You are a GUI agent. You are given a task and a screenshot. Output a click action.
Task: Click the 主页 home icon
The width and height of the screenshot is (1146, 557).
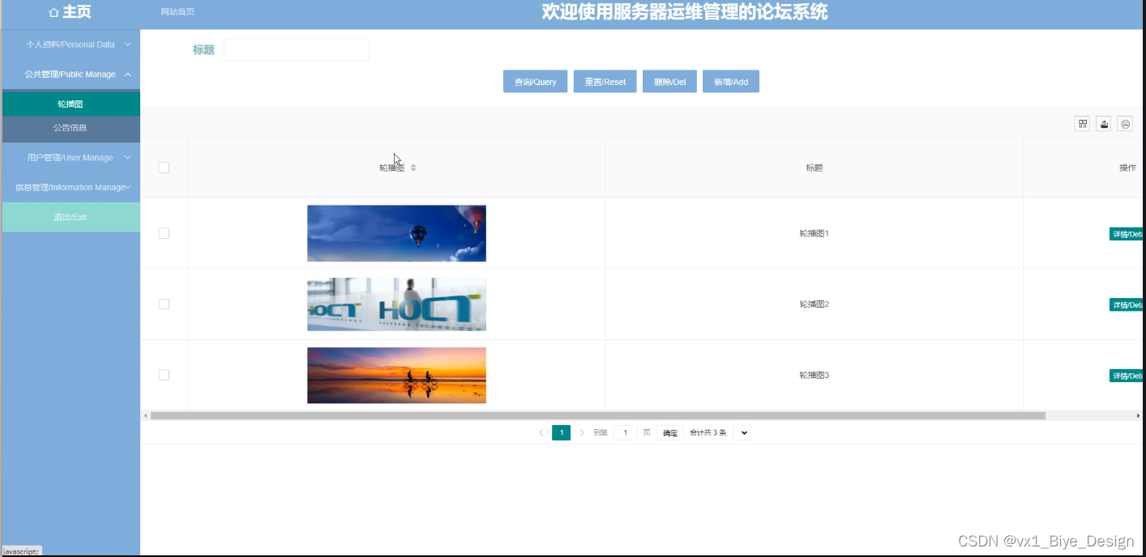pyautogui.click(x=53, y=12)
